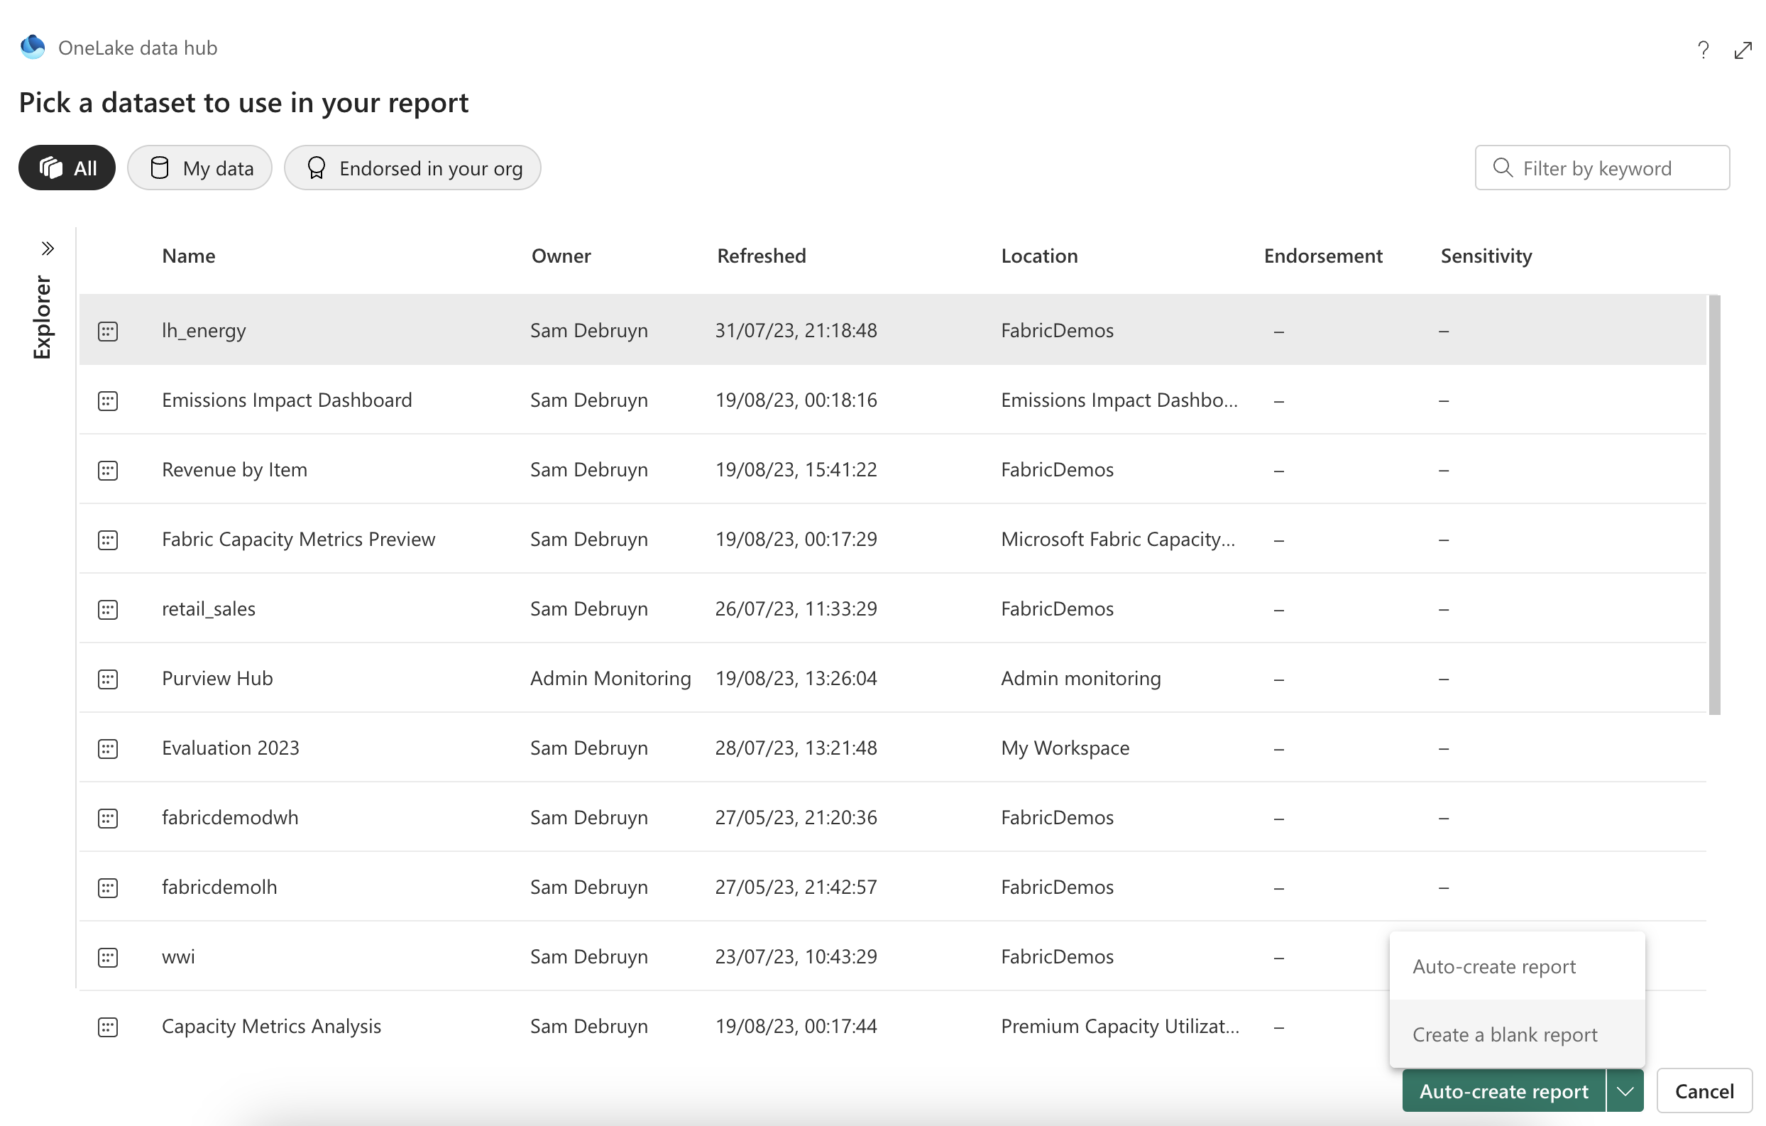This screenshot has width=1766, height=1126.
Task: Click the dataset icon beside fabricdemodwh
Action: [108, 818]
